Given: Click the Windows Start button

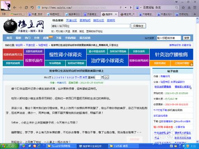Looking at the screenshot, I should click(9, 146).
